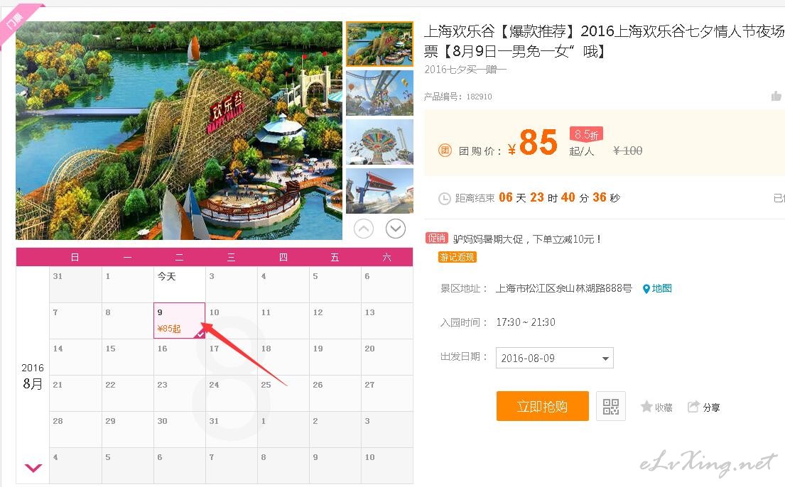Screen dimensions: 785x487
Task: Select August 9 date cell ¥85起
Action: click(x=179, y=320)
